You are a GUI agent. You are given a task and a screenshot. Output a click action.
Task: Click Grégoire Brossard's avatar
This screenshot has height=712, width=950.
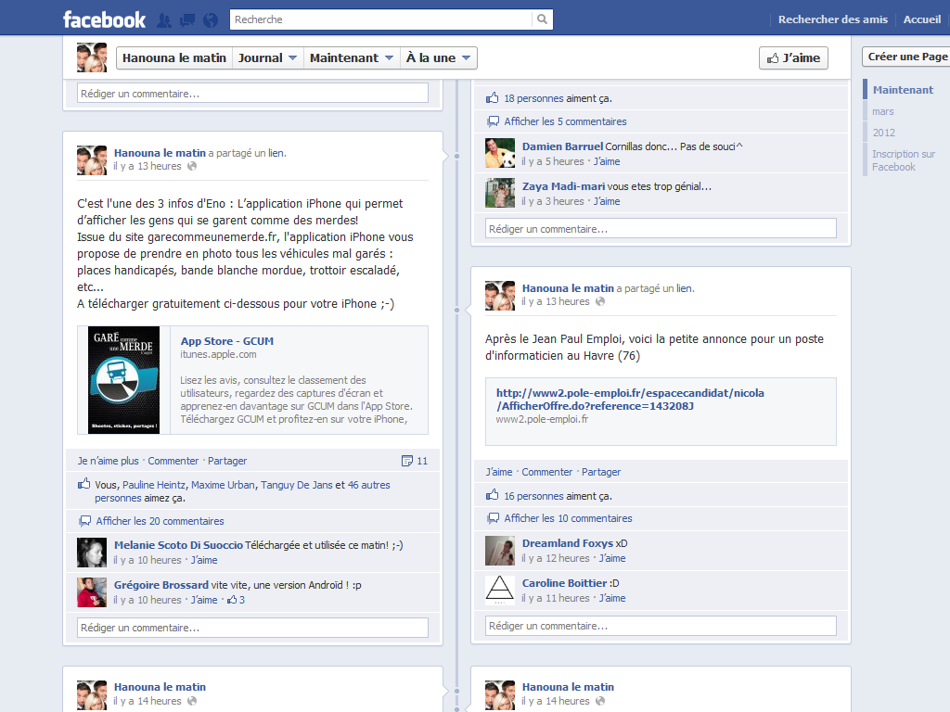point(92,592)
